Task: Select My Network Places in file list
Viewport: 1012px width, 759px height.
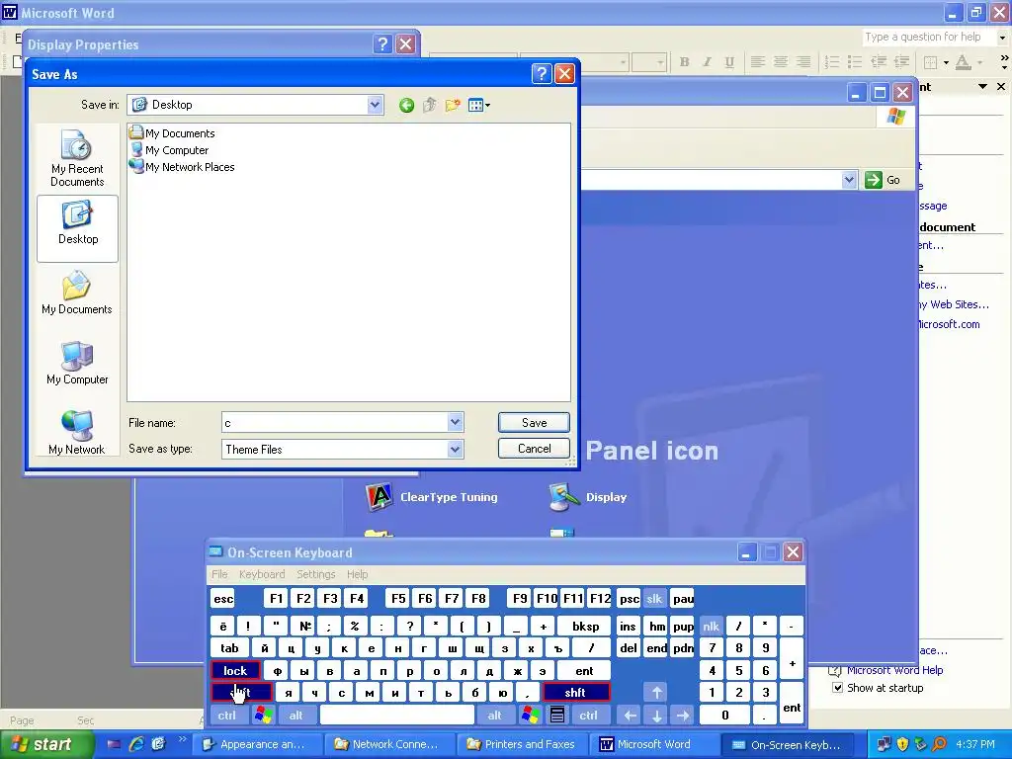Action: coord(182,167)
